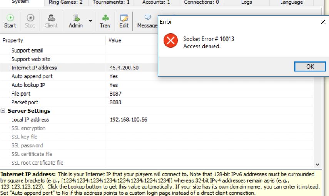Select the File port property
329x196 pixels.
coord(21,94)
